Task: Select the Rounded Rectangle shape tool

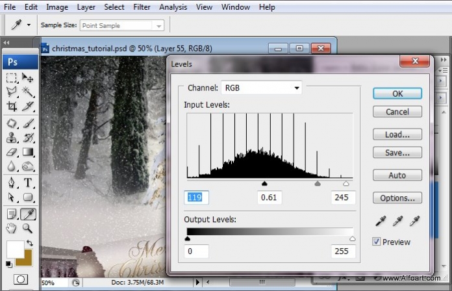Action: click(x=28, y=197)
